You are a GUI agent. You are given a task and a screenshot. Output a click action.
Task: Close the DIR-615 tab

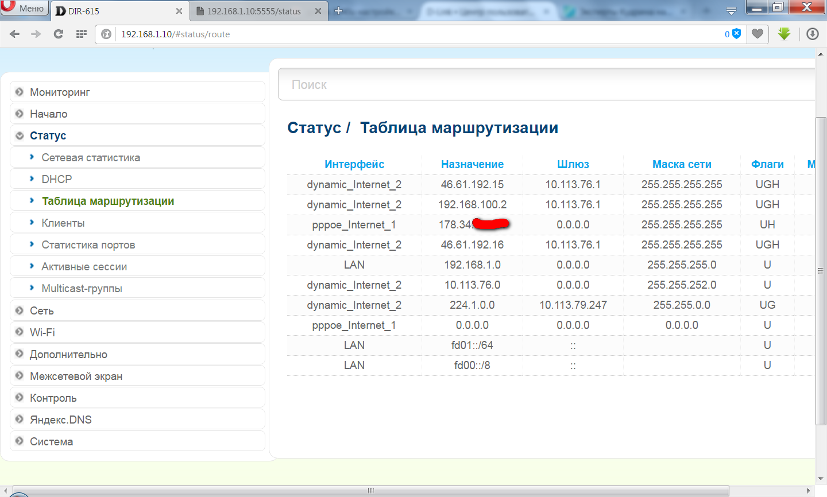tap(179, 11)
